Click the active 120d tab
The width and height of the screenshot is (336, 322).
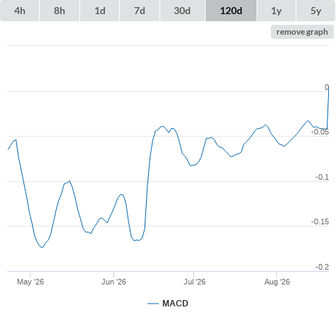pos(231,11)
